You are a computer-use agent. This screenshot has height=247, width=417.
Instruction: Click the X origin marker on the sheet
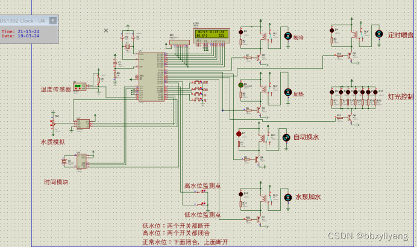click(106, 30)
